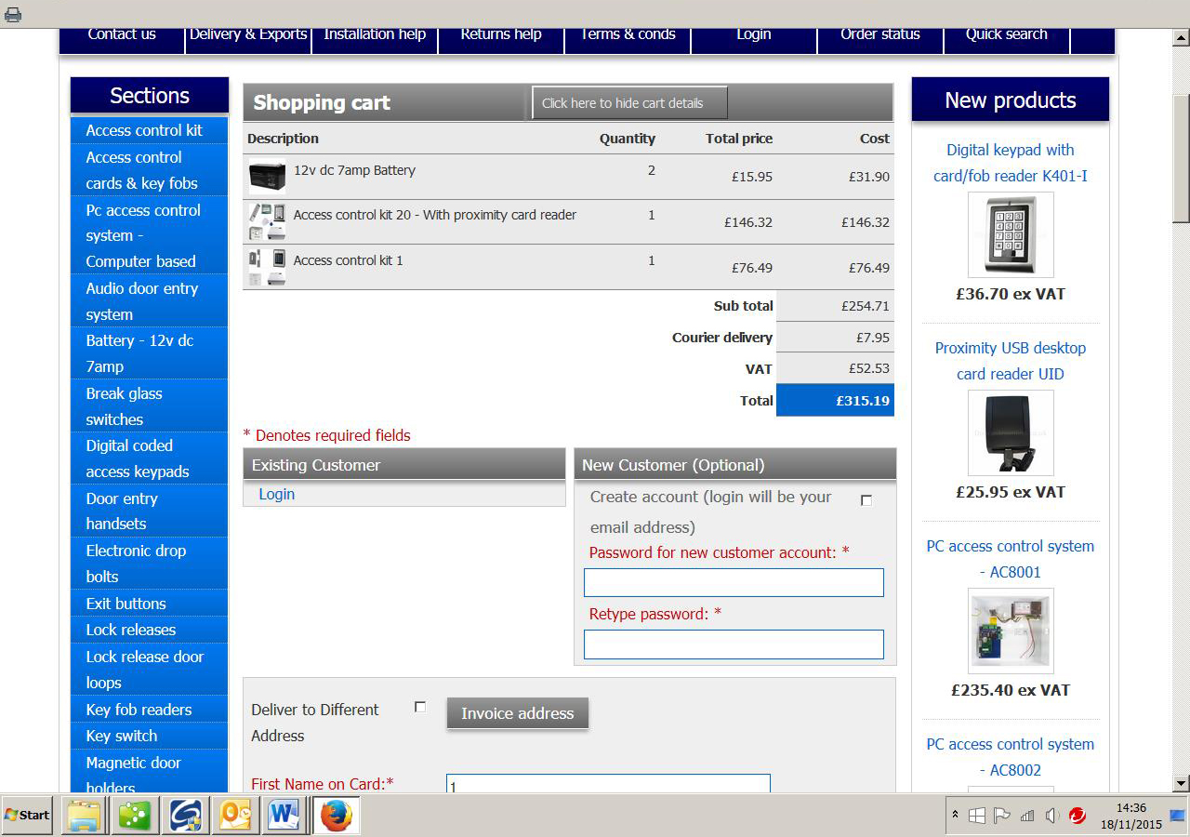Image resolution: width=1190 pixels, height=837 pixels.
Task: Click the speaker volume icon in the system tray
Action: click(x=1051, y=816)
